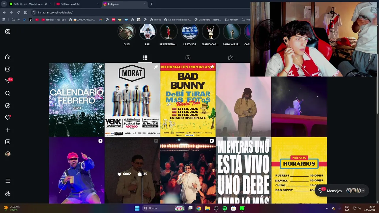Unmute the Taffa Stream tab audio
The height and width of the screenshot is (213, 379).
[x=46, y=4]
